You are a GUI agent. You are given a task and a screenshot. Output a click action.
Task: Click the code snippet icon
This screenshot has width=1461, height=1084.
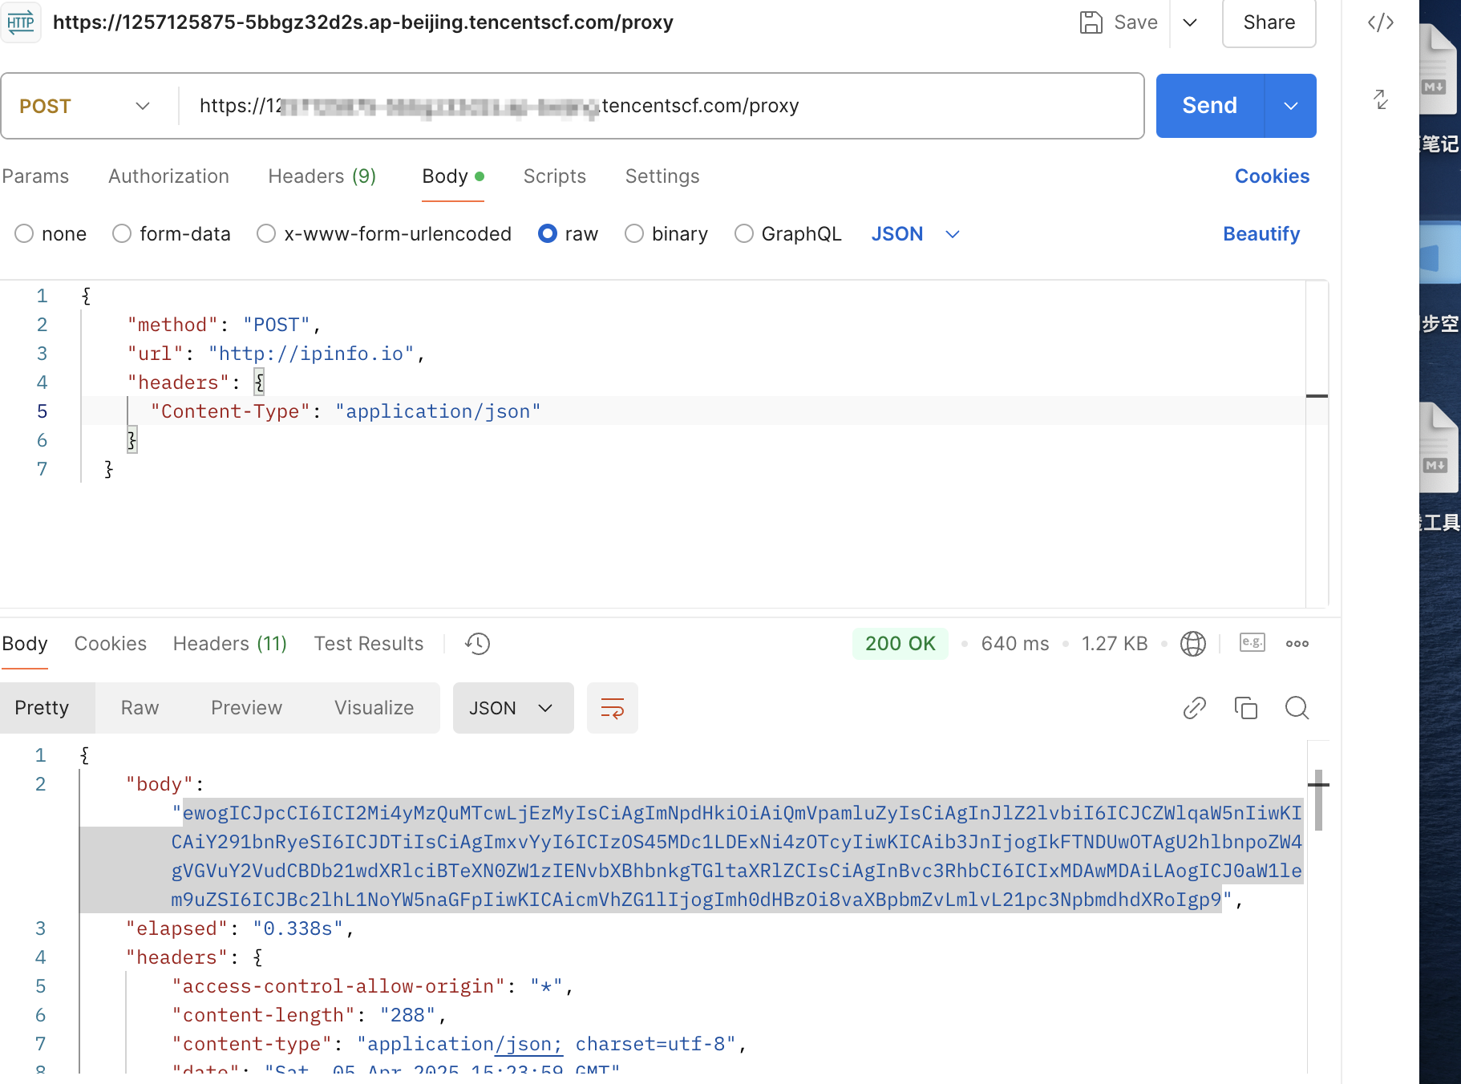pos(1380,22)
